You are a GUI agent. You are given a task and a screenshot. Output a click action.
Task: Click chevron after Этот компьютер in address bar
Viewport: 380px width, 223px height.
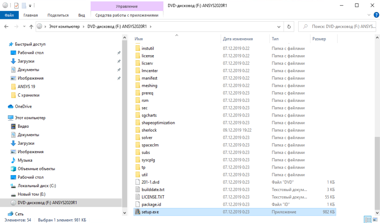(x=84, y=26)
